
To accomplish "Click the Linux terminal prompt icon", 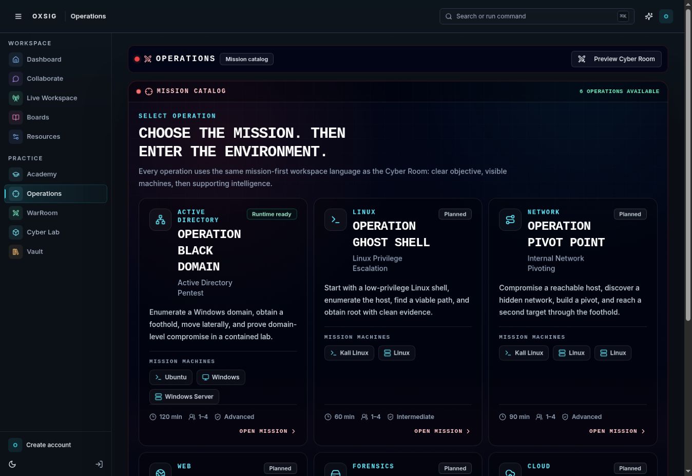I will click(336, 220).
